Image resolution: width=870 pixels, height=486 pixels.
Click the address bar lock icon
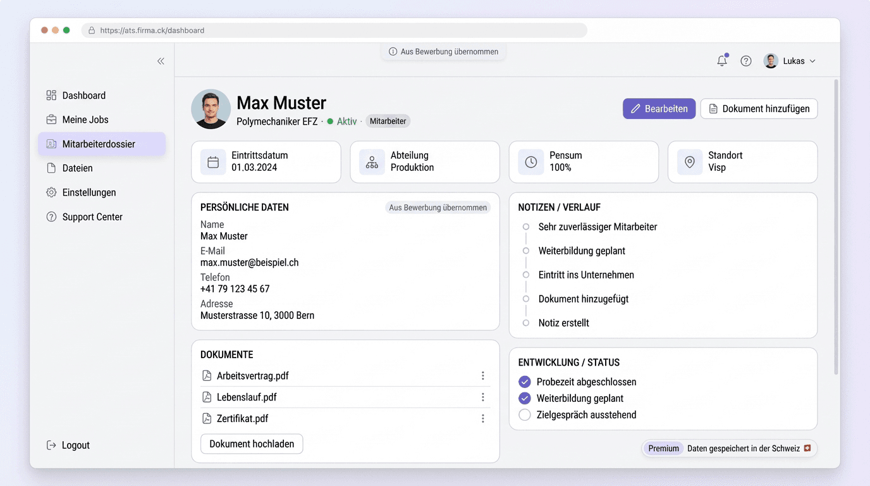(x=92, y=30)
